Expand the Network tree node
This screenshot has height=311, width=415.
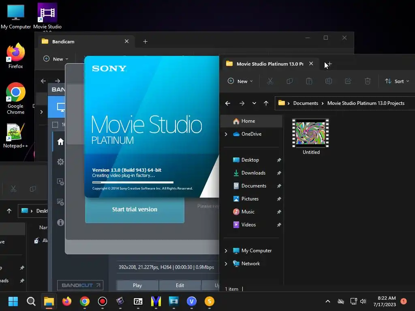[226, 264]
